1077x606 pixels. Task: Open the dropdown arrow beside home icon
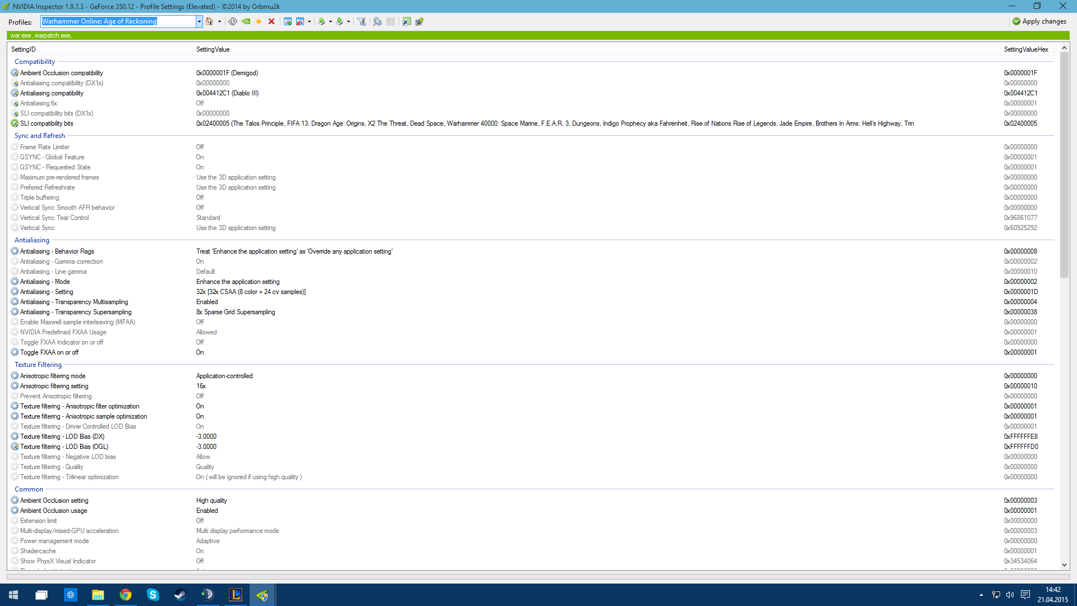[219, 22]
